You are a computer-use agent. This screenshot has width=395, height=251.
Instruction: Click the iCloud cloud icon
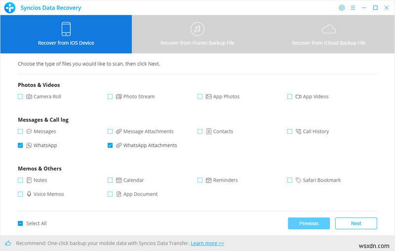(x=329, y=29)
